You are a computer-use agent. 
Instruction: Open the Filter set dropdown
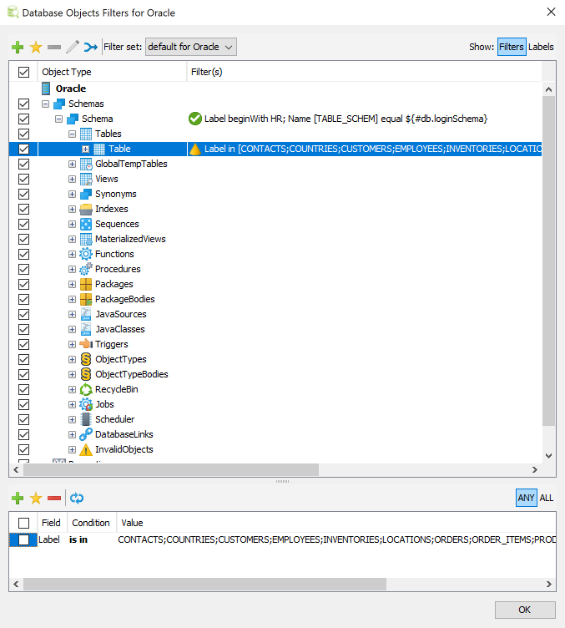coord(191,47)
